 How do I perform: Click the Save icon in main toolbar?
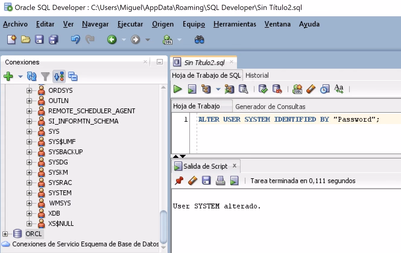(x=39, y=39)
